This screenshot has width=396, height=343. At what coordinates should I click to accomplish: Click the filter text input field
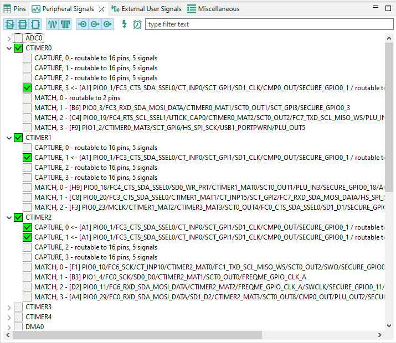tap(269, 24)
